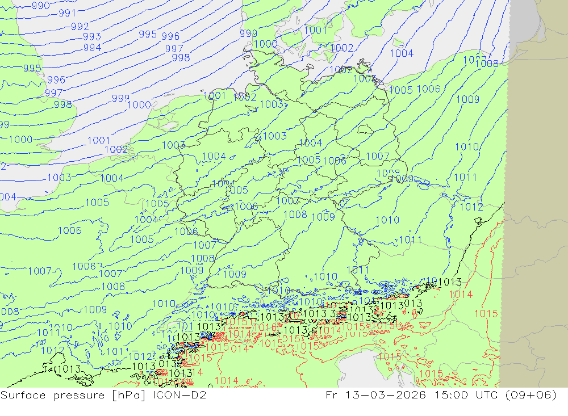Image resolution: width=568 pixels, height=416 pixels.
Task: Pick the "993" isobar label
Action: pos(92,36)
